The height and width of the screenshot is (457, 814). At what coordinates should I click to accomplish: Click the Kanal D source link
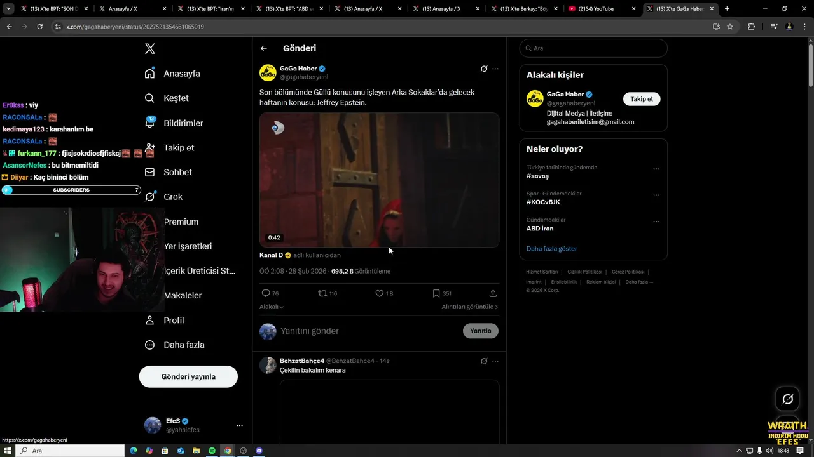click(x=271, y=255)
